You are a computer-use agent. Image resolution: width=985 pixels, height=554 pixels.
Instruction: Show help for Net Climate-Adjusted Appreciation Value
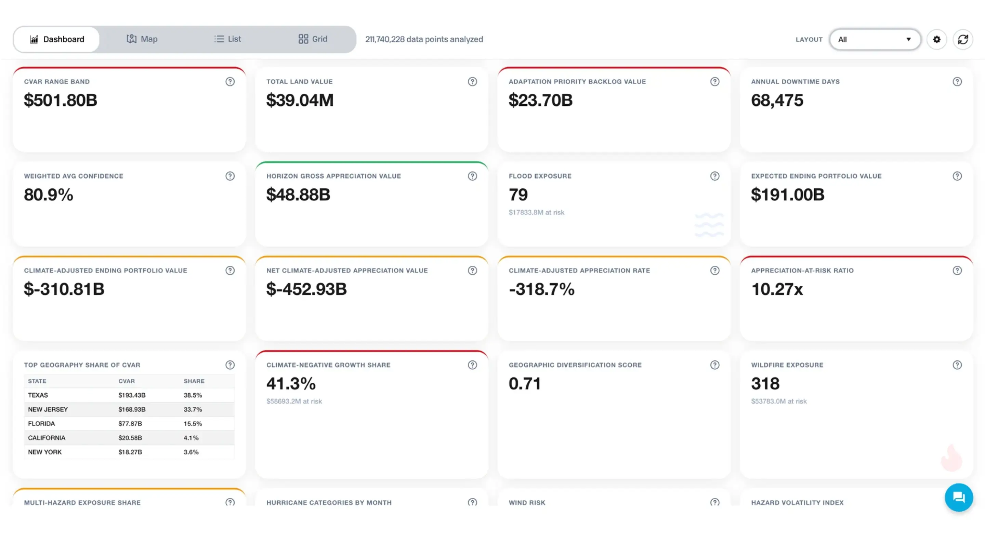(x=472, y=270)
